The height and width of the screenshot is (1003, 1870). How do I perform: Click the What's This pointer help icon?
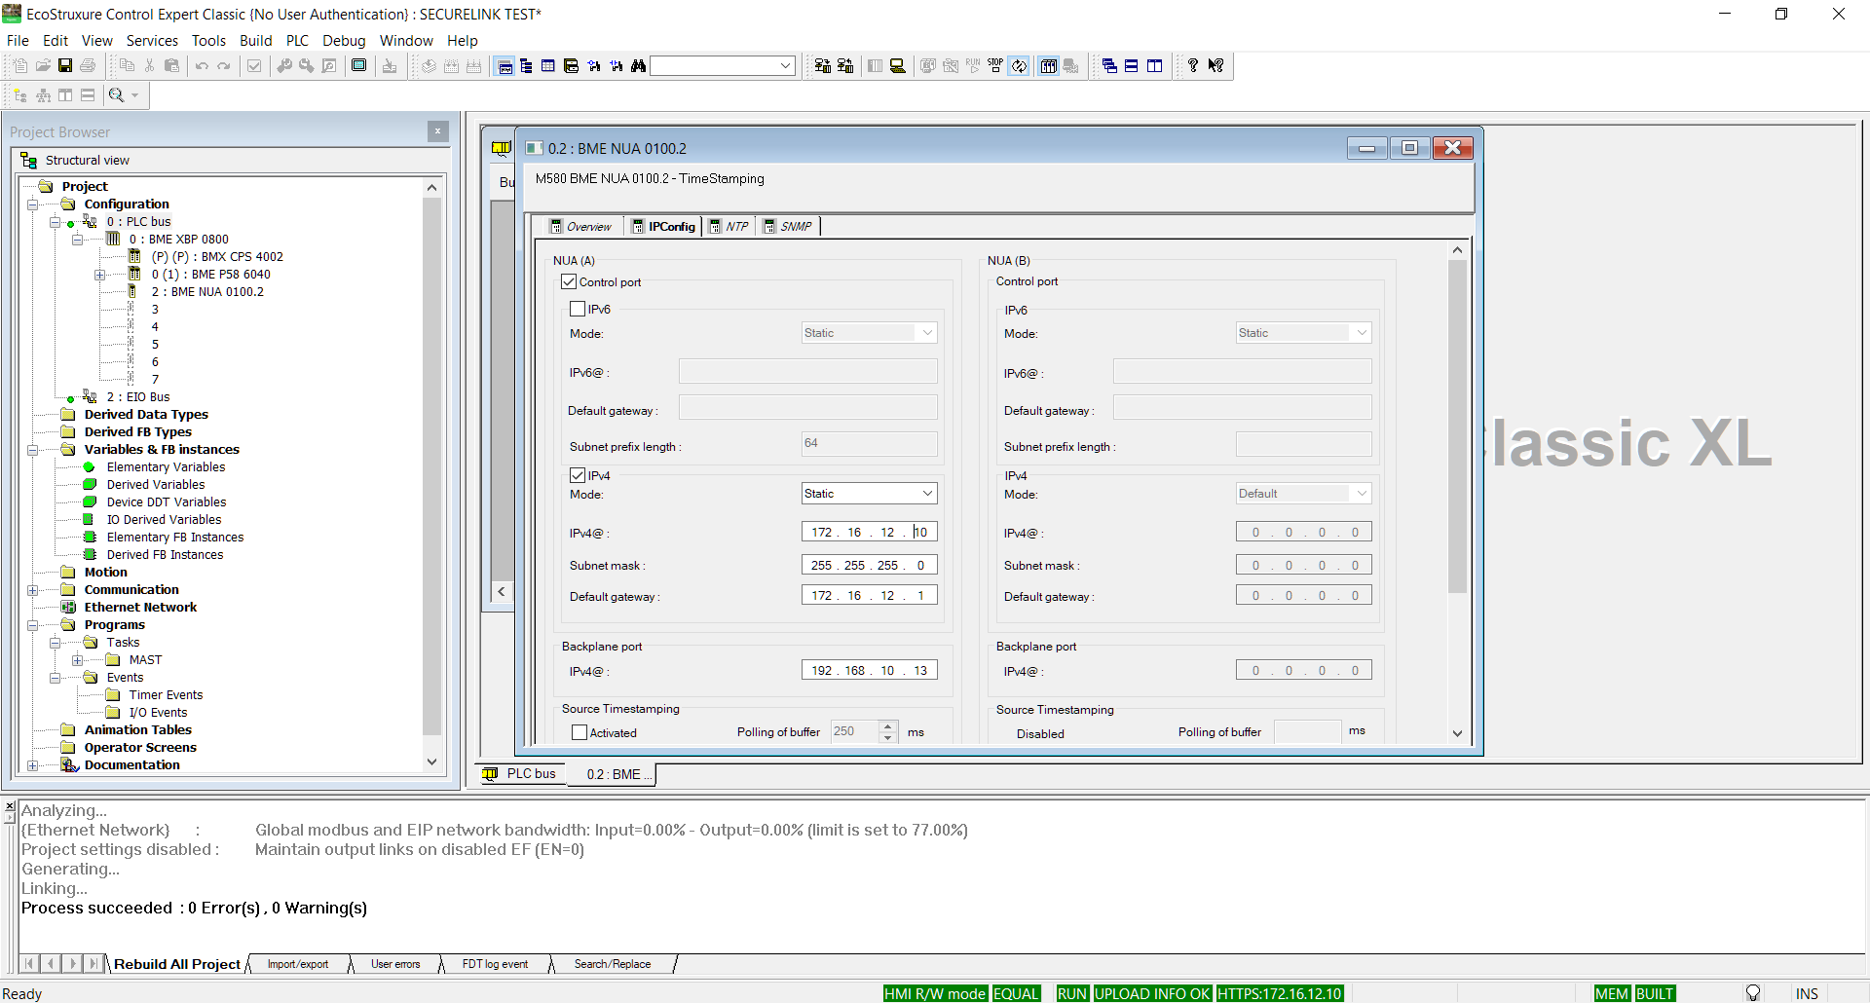coord(1216,65)
